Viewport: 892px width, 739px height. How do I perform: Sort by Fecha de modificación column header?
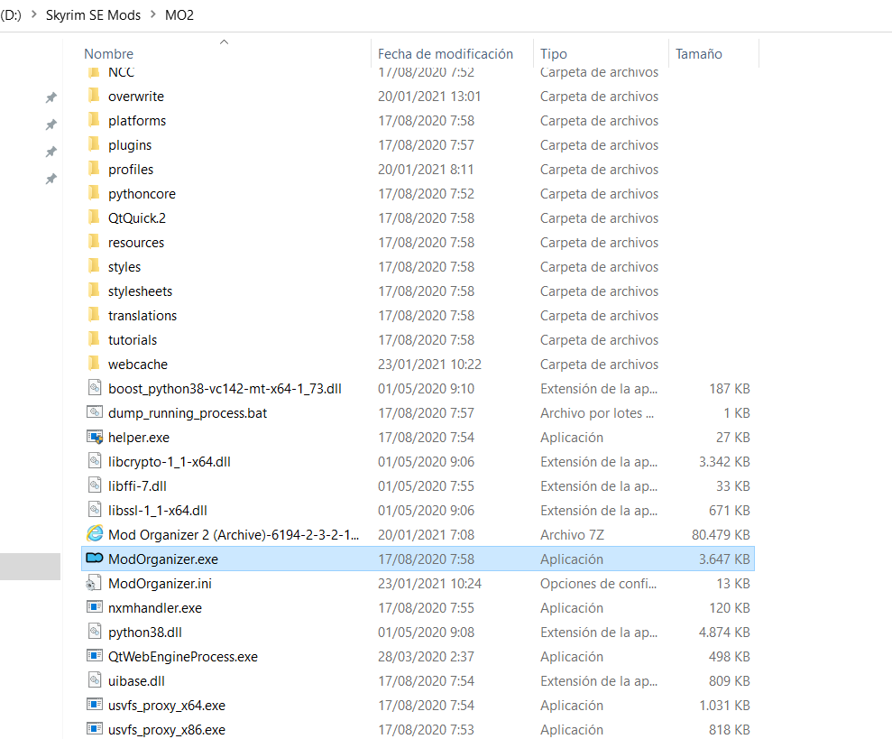(446, 53)
